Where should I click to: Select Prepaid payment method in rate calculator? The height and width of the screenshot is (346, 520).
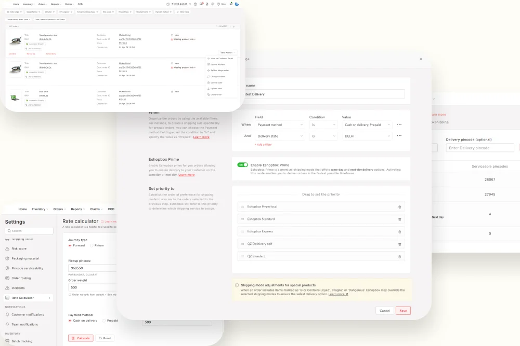click(x=104, y=321)
